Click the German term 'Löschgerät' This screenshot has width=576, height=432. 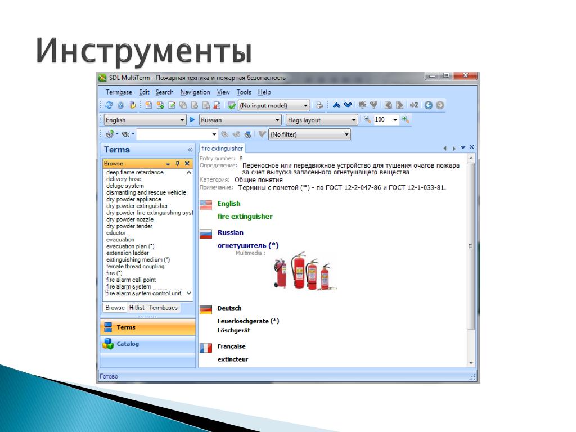(x=233, y=330)
